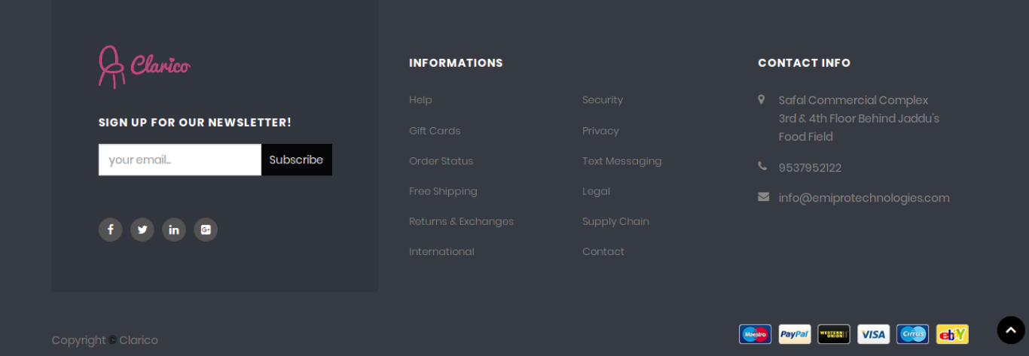Viewport: 1029px width, 356px height.
Task: Open the Google Plus social icon
Action: tap(206, 230)
